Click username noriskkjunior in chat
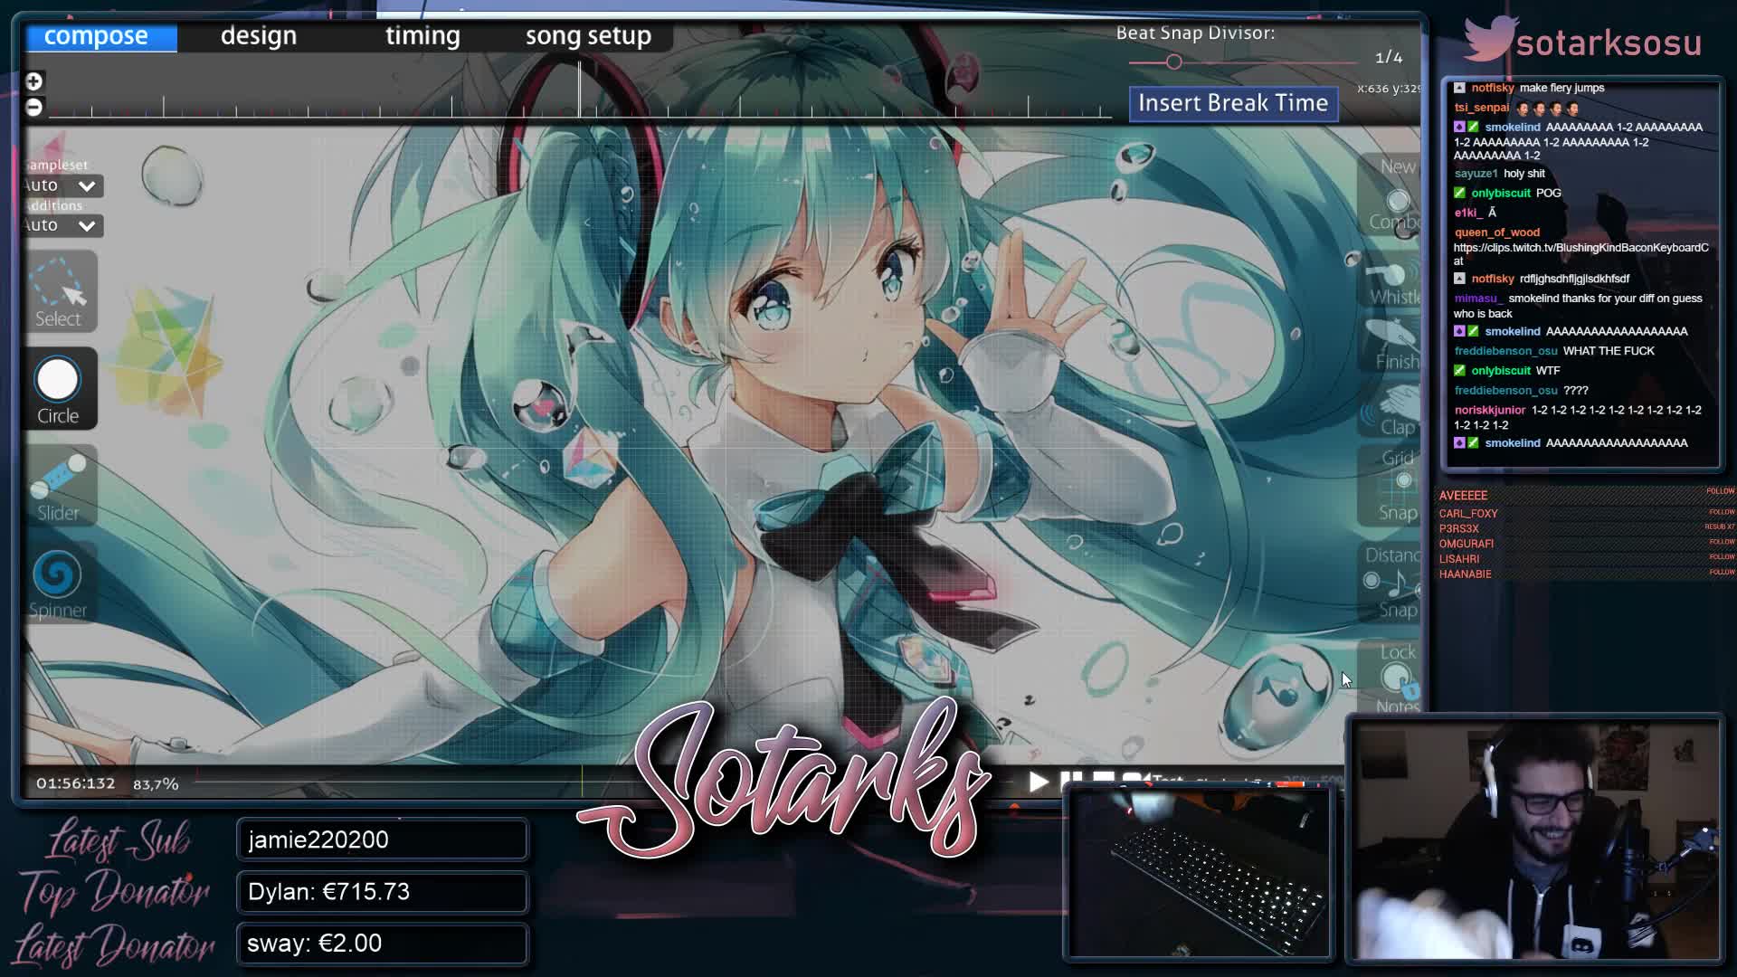The width and height of the screenshot is (1737, 977). coord(1489,411)
